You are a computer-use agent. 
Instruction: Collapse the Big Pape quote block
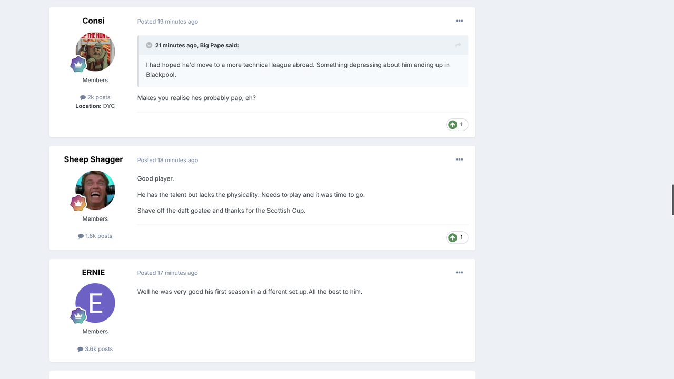pyautogui.click(x=149, y=45)
